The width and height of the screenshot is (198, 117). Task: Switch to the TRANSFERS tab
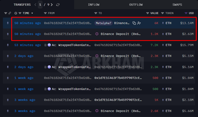[x=22, y=5]
